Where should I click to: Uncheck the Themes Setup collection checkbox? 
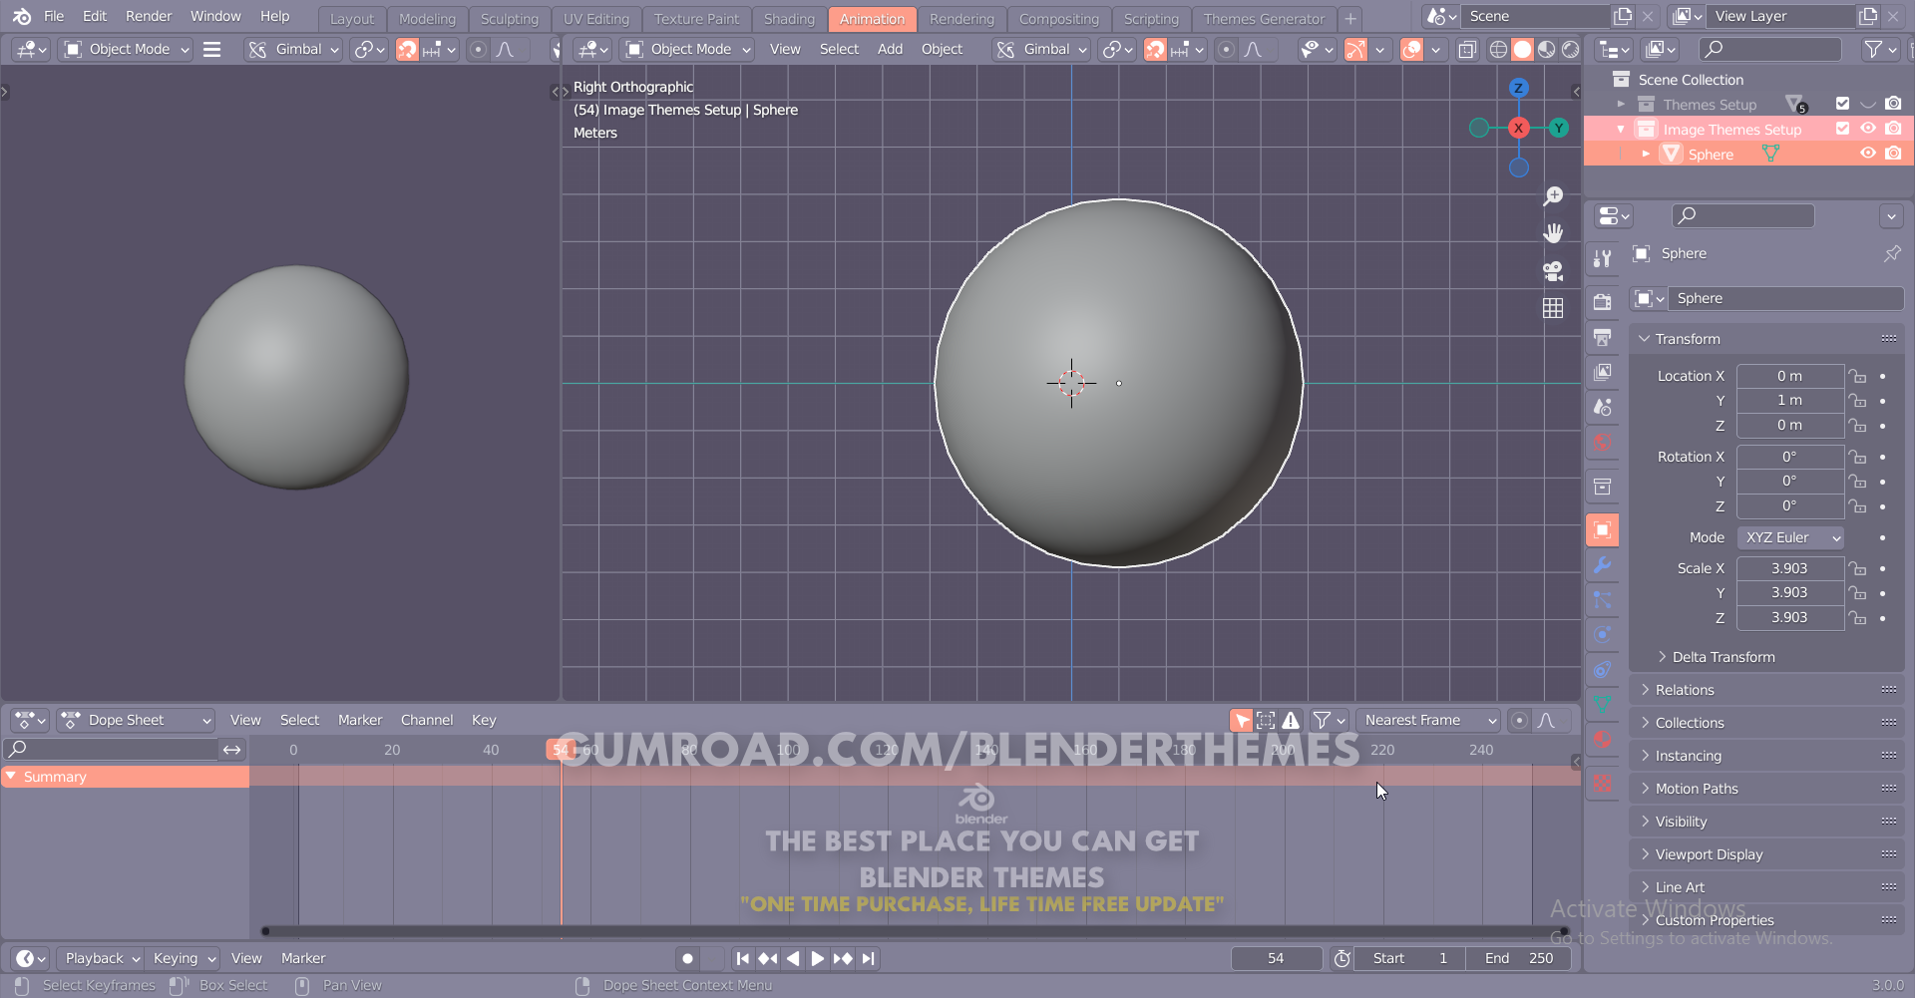[1842, 104]
